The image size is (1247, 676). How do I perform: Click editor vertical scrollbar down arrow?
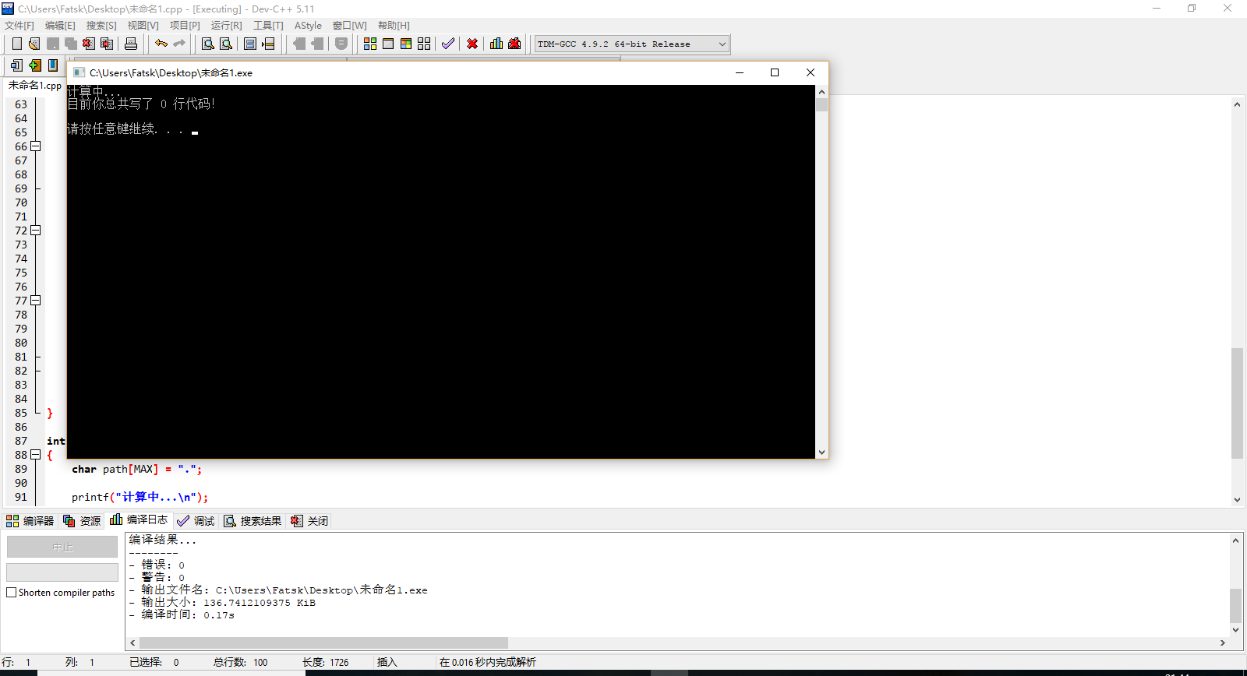point(1237,500)
